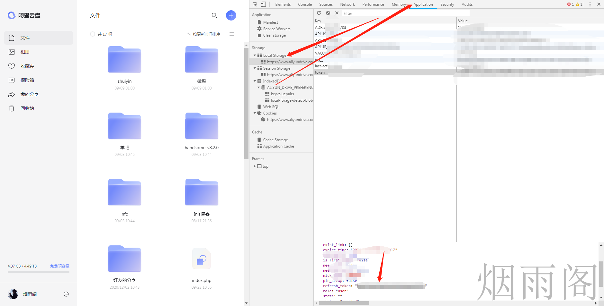This screenshot has width=604, height=306.
Task: Select aliyundrive.com under Session Storage
Action: point(290,75)
